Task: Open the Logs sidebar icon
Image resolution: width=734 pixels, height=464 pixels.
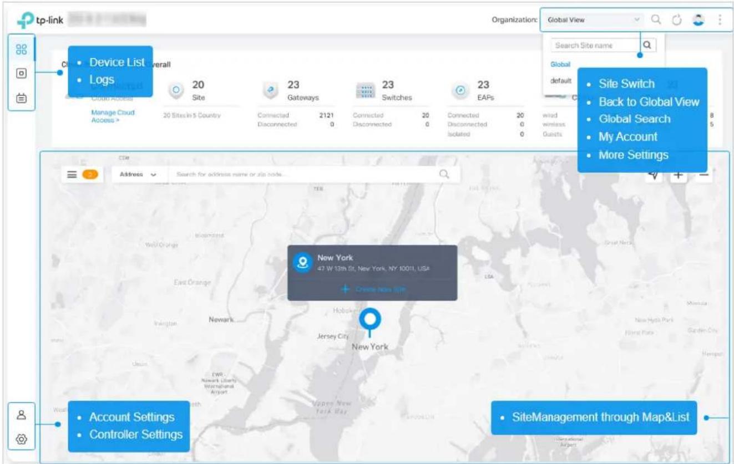Action: [21, 97]
